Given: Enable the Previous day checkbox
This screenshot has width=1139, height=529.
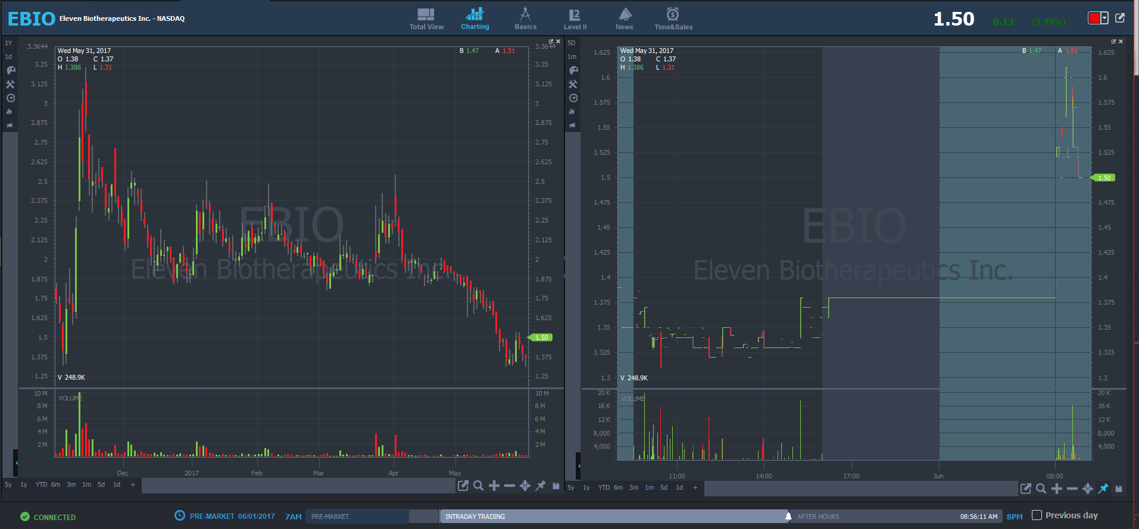Looking at the screenshot, I should pos(1037,515).
